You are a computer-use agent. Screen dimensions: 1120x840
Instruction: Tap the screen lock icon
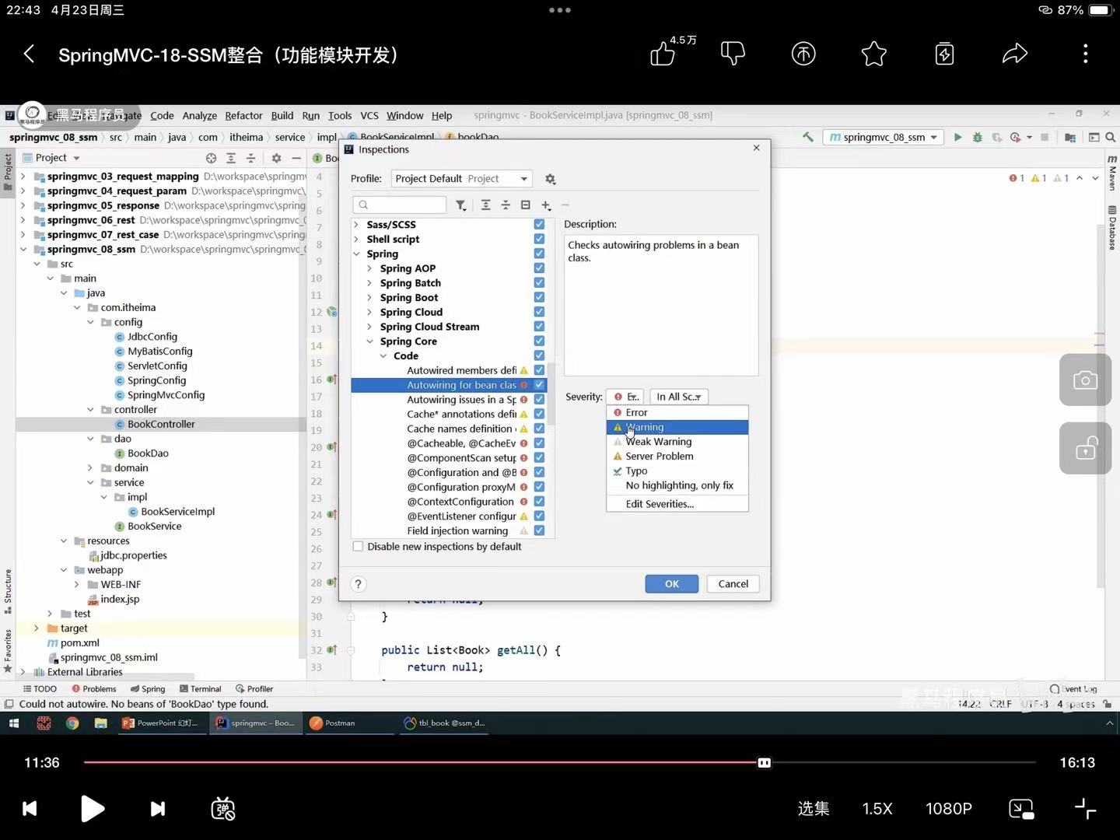1085,449
